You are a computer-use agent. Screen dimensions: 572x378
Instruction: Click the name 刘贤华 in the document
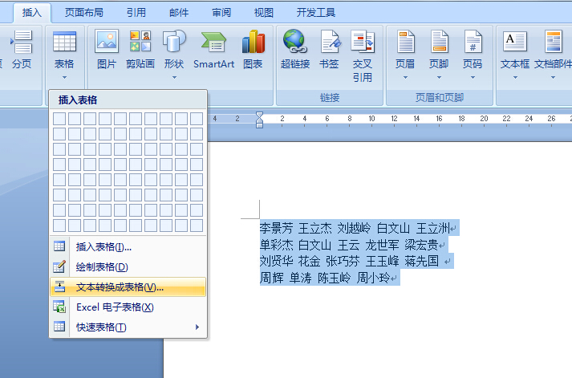point(276,261)
